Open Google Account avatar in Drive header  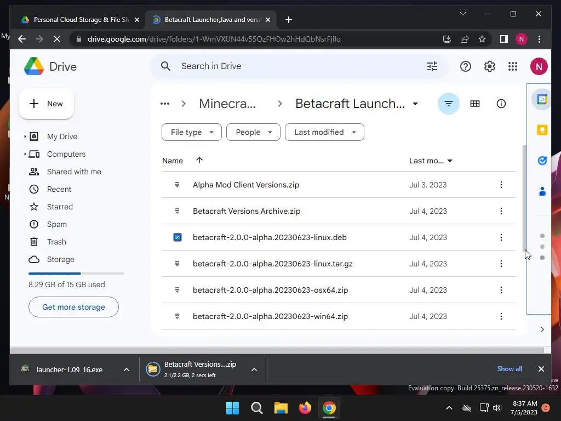(539, 66)
